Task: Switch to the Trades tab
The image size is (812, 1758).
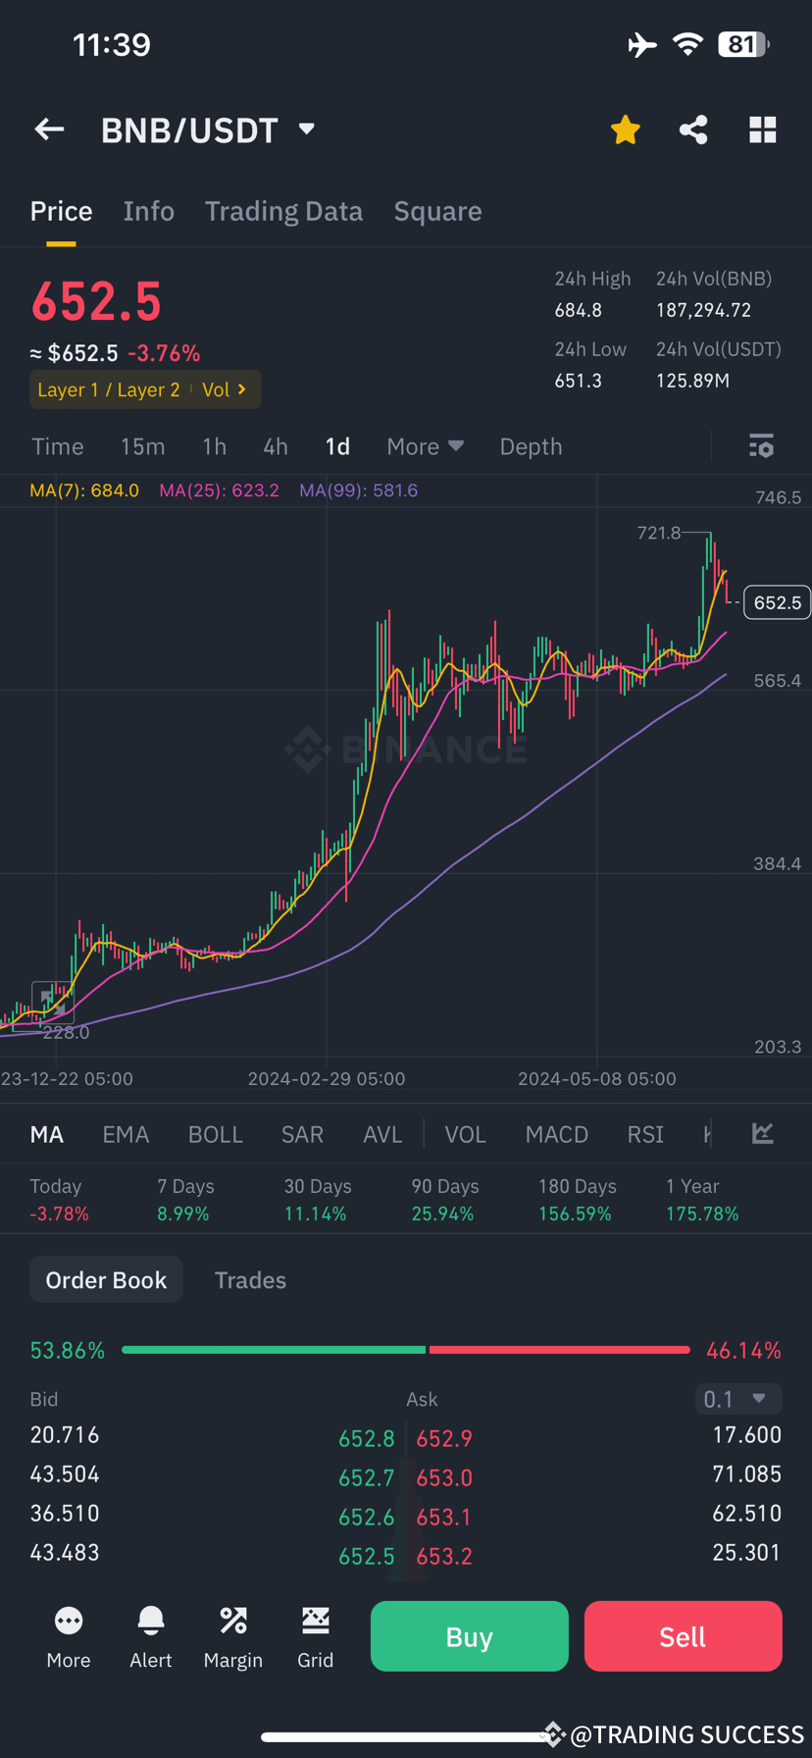Action: point(250,1280)
